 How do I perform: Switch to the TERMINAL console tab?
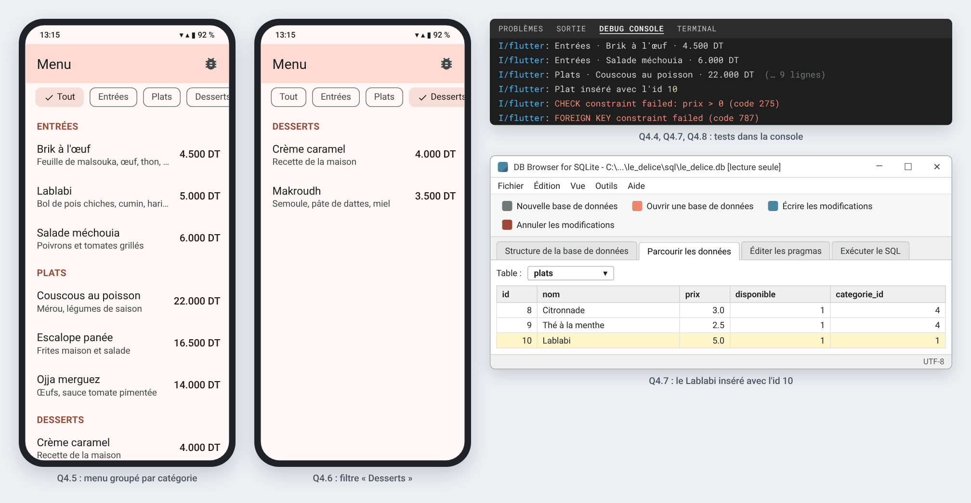click(x=696, y=29)
